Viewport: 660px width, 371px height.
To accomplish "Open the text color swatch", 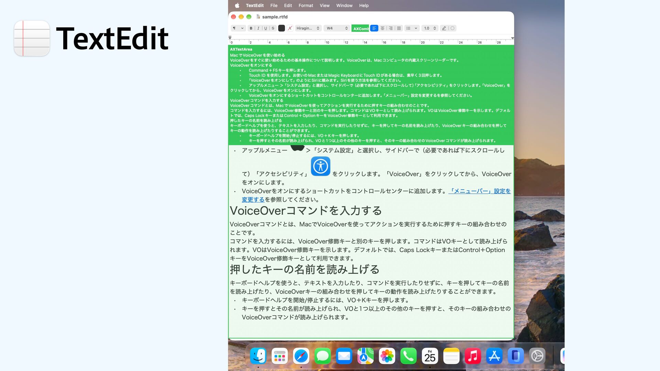I will click(282, 29).
